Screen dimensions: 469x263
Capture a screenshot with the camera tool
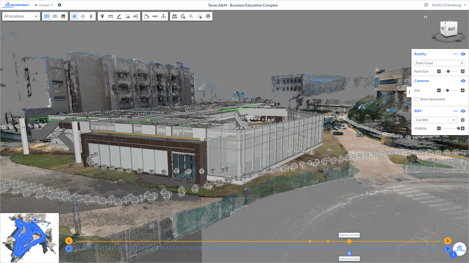pos(127,16)
